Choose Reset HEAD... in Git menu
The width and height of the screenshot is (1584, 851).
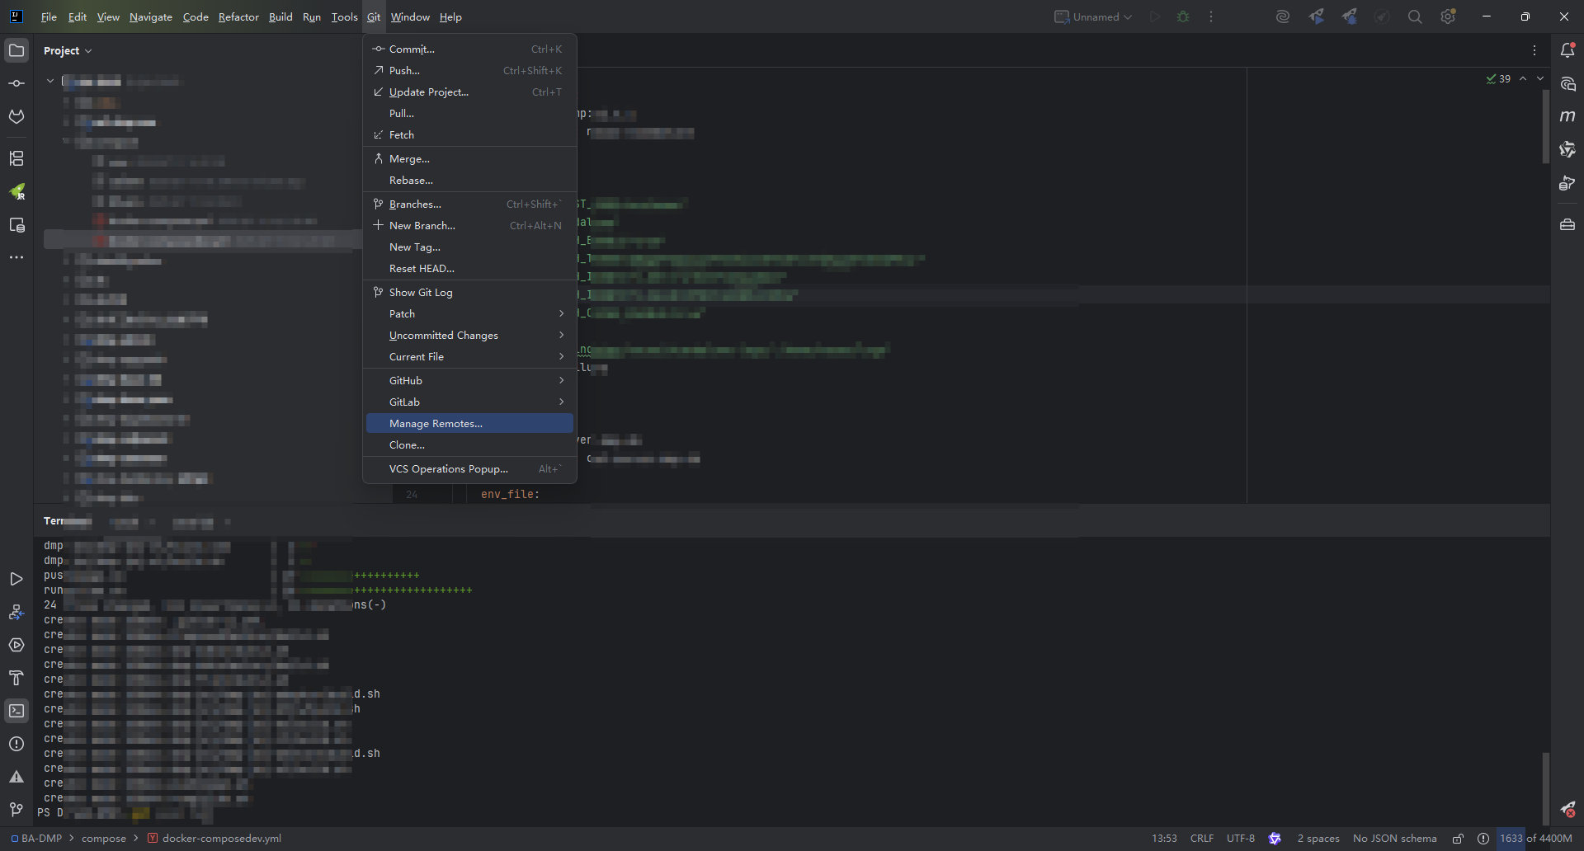pyautogui.click(x=469, y=268)
